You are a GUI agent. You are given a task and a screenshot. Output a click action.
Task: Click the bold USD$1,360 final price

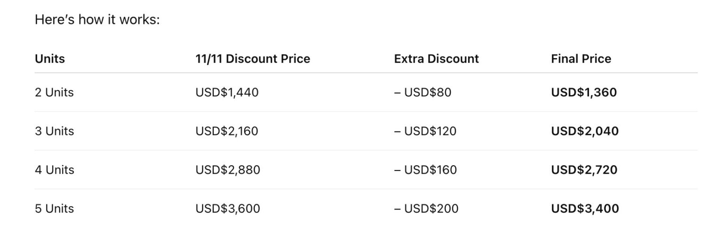583,93
